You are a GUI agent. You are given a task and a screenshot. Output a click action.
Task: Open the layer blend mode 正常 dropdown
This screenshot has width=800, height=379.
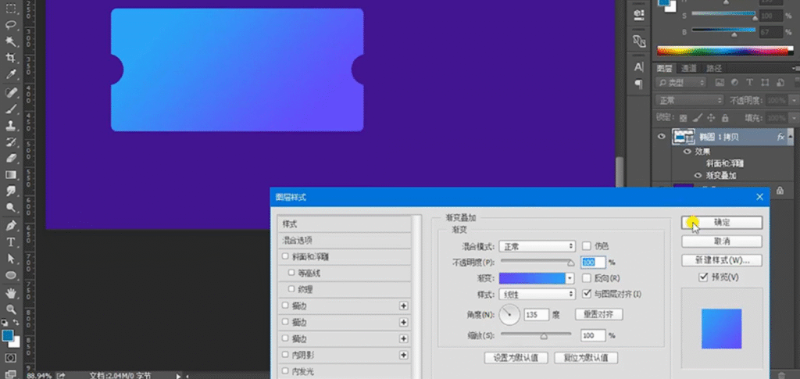pos(690,101)
